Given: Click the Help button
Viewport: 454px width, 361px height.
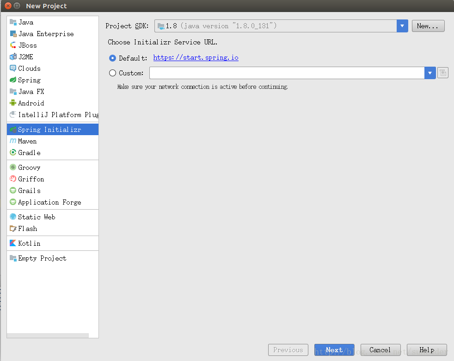Looking at the screenshot, I should click(x=427, y=350).
